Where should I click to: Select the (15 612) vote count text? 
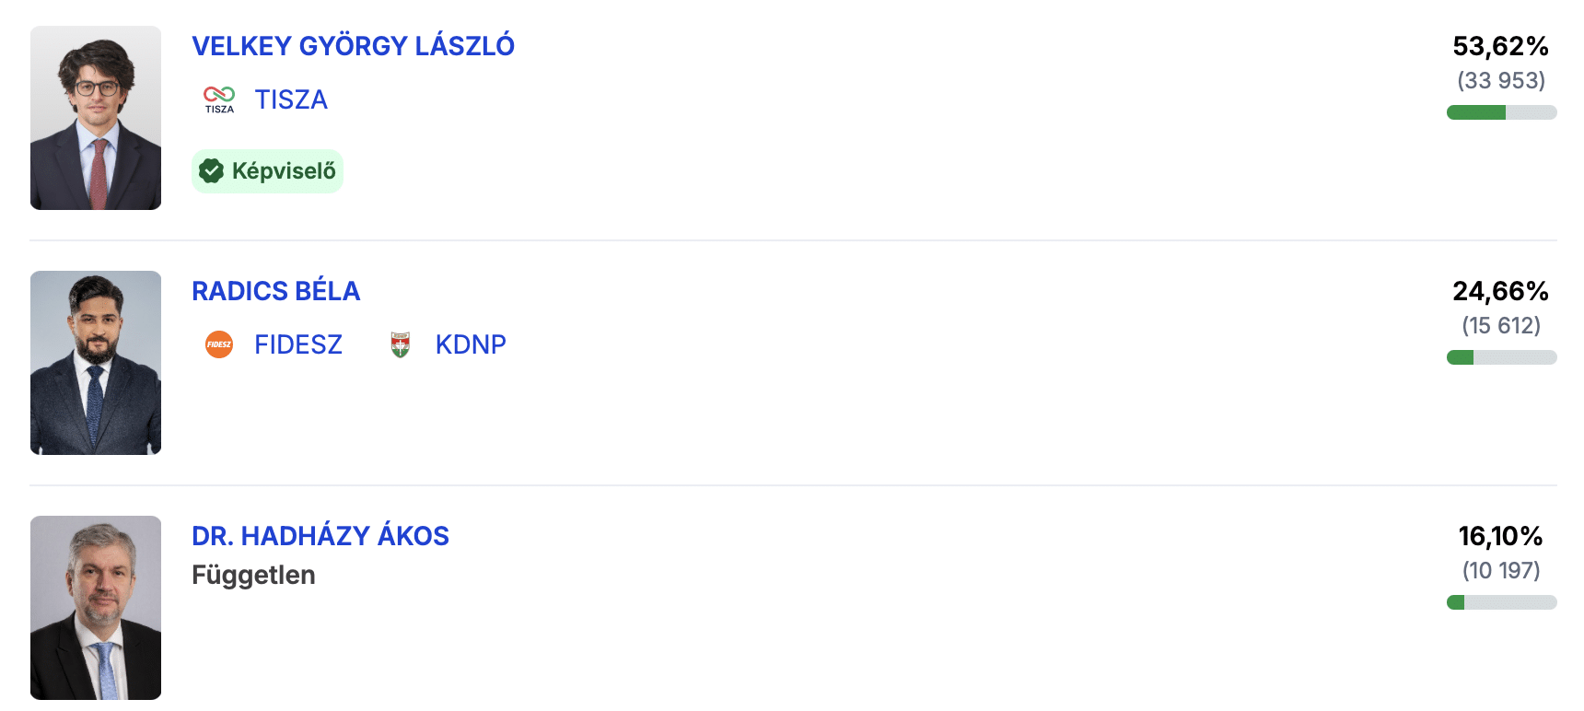point(1501,325)
